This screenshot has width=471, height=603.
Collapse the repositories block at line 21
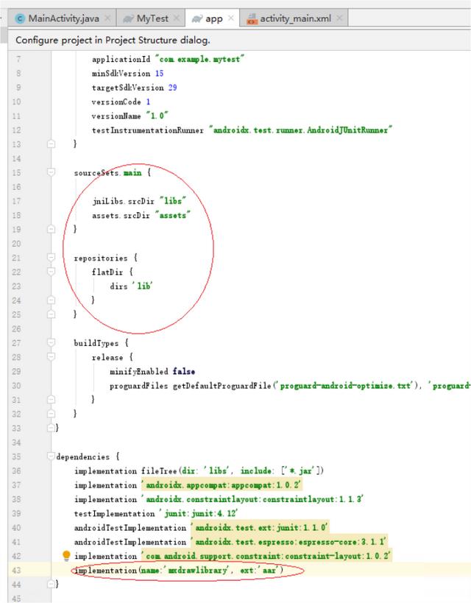[x=51, y=257]
